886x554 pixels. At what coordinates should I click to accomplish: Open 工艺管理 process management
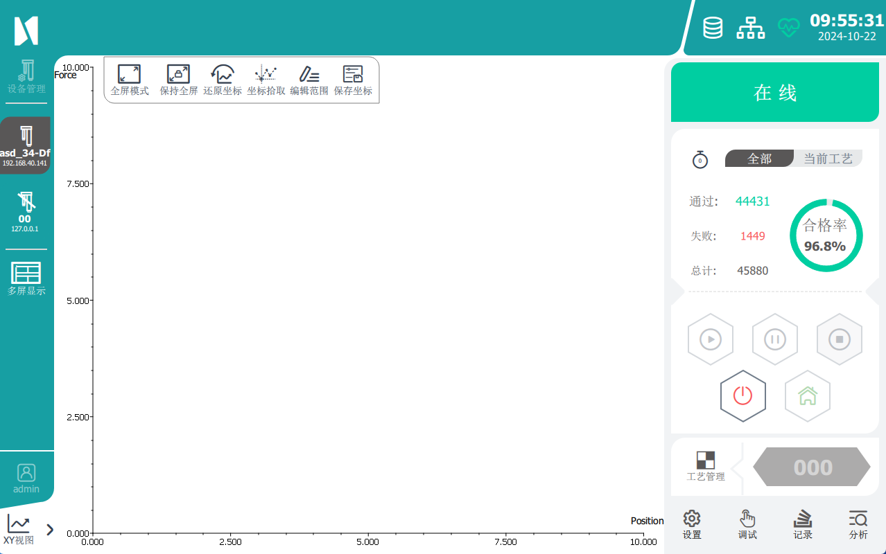[706, 466]
